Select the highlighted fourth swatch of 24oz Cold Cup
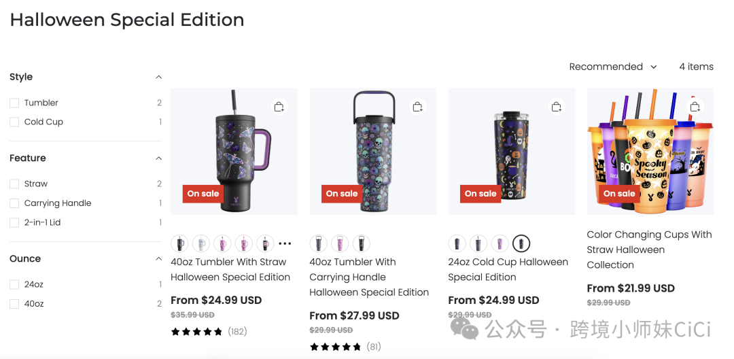734x359 pixels. [521, 243]
